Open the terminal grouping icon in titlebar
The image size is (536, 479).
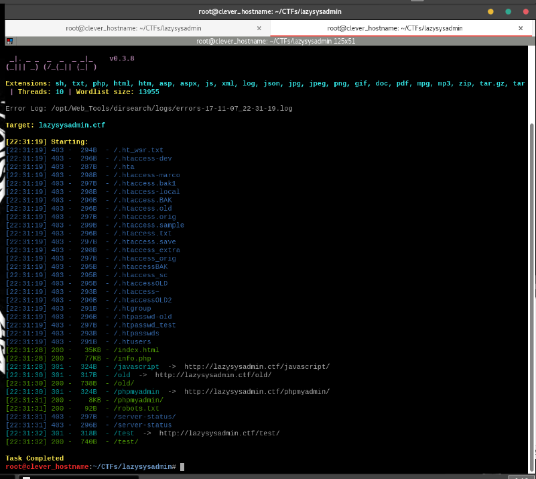point(10,41)
